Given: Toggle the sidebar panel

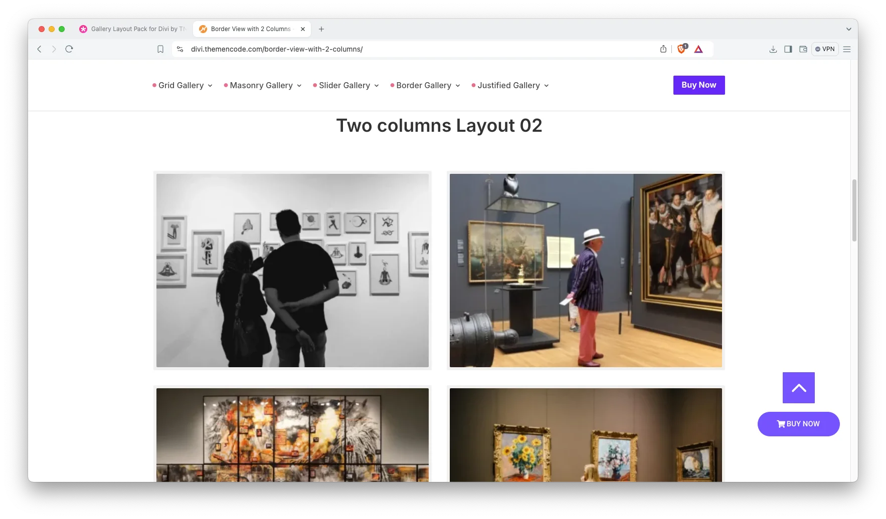Looking at the screenshot, I should coord(788,49).
